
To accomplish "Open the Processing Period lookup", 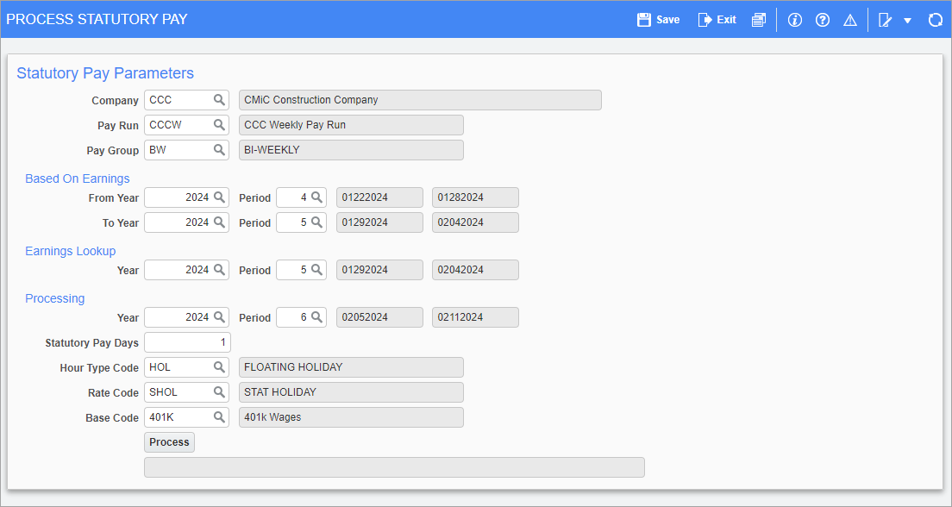I will point(316,316).
